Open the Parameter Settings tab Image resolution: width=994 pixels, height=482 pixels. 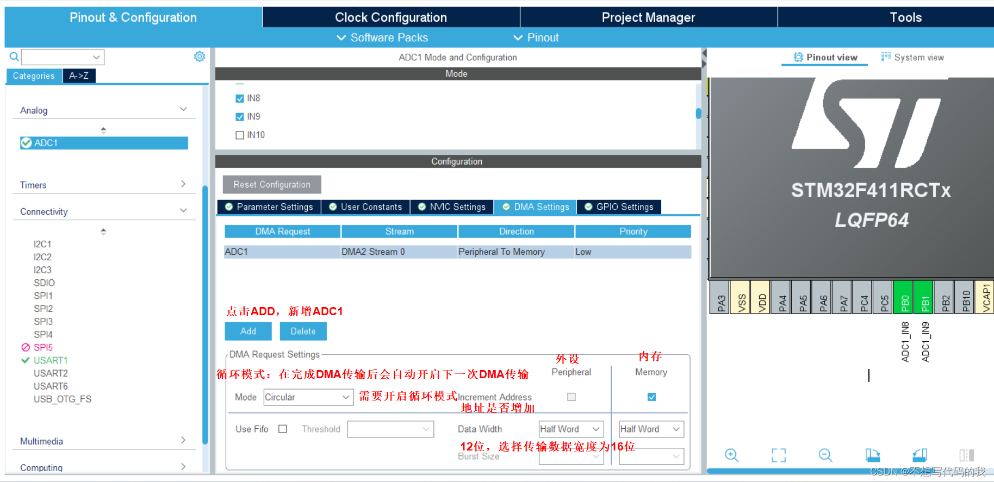(269, 207)
